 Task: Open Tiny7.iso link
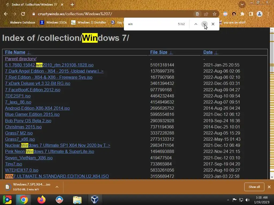coord(13,164)
